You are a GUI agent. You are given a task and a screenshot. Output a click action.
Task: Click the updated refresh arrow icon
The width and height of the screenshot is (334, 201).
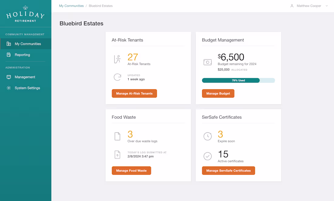point(118,77)
